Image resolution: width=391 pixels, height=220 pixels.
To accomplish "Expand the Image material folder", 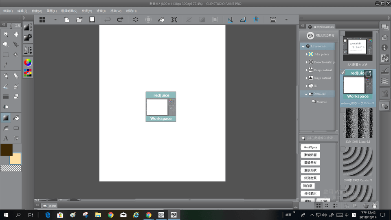I will [306, 78].
